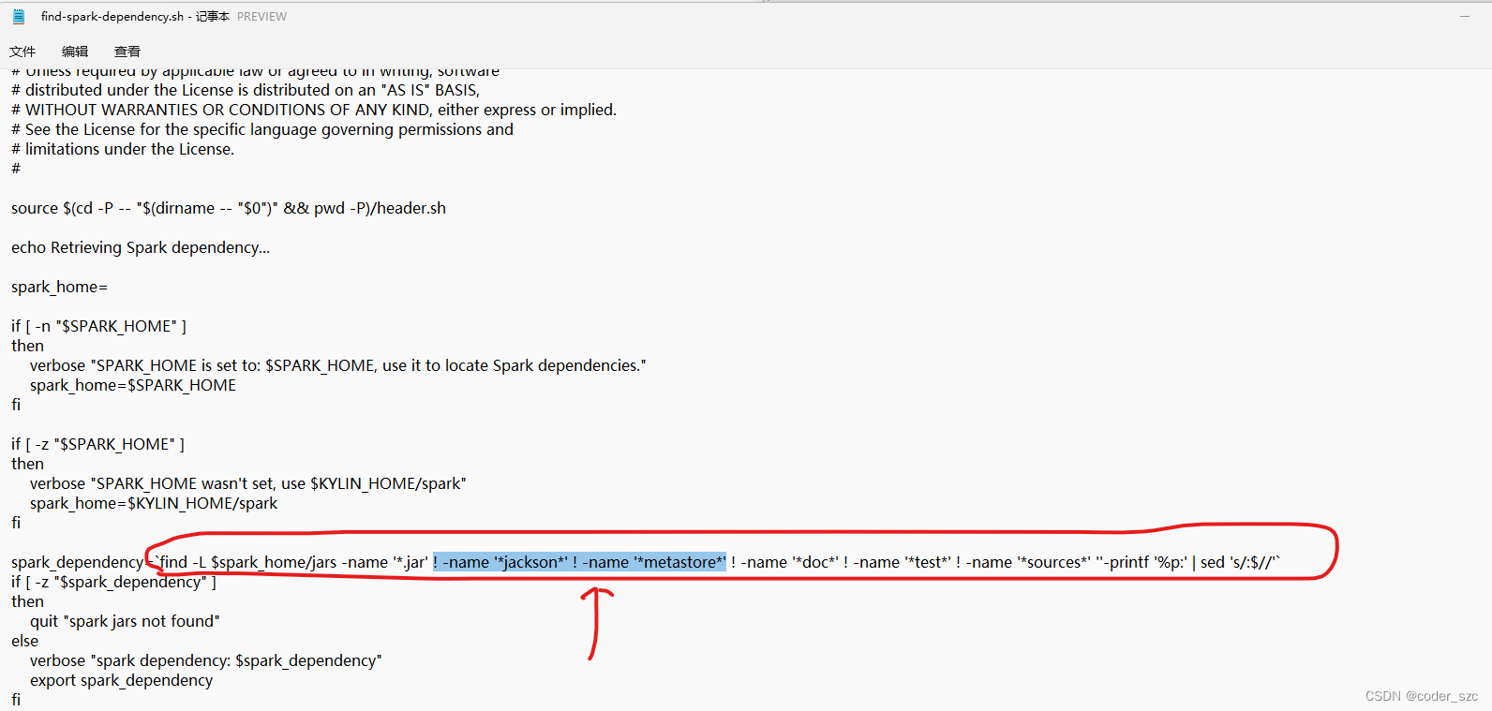
Task: Open the 文件 (File) menu
Action: pyautogui.click(x=22, y=52)
